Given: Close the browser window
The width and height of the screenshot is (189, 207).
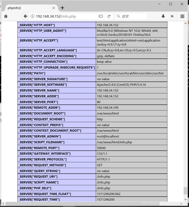Looking at the screenshot, I should tap(182, 4).
